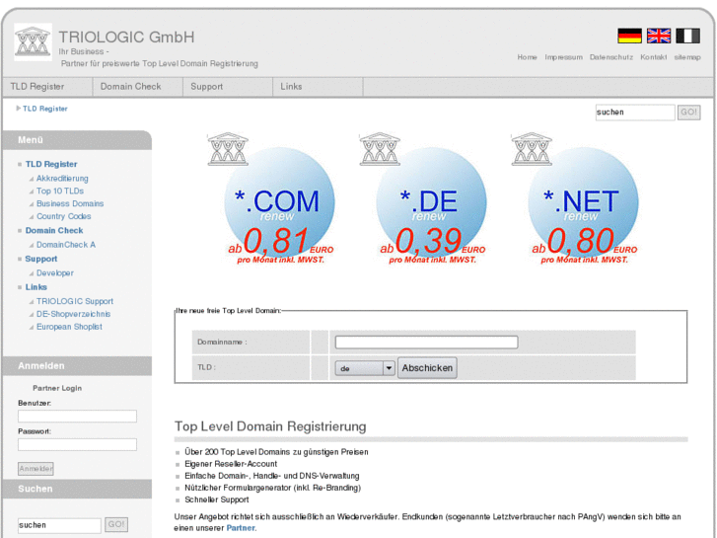Open Business Domains in the sidebar
Screen dimensions: 717x538
click(x=70, y=203)
